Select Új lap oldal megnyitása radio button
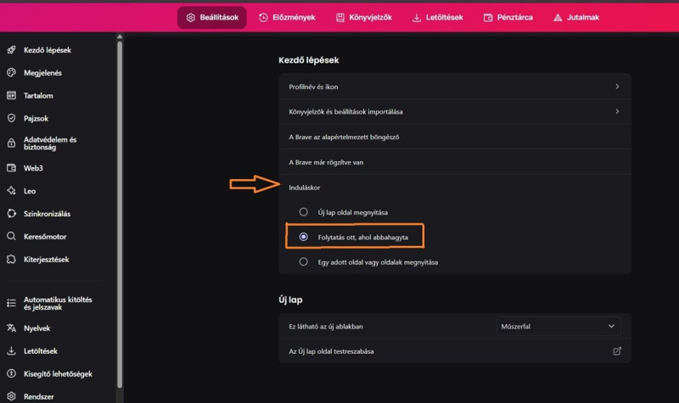Viewport: 679px width, 403px height. pos(304,212)
